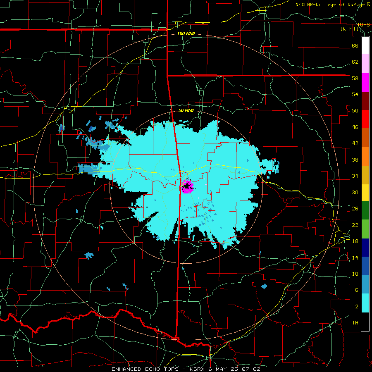Click the white color swatch near 66

(x=365, y=45)
